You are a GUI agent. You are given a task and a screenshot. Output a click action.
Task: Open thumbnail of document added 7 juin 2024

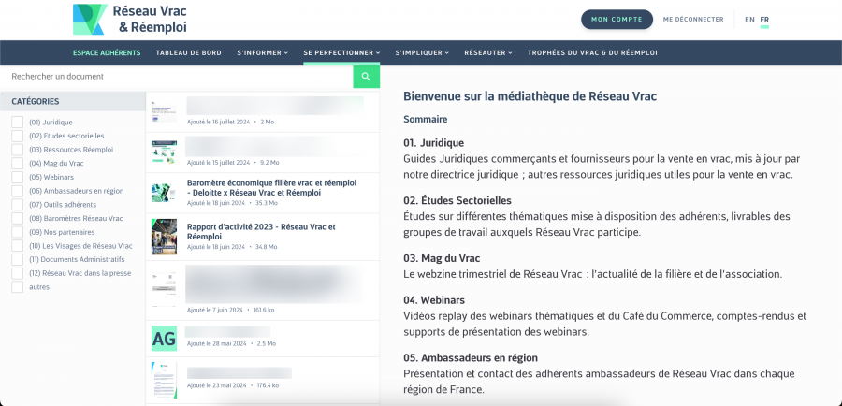(x=164, y=289)
